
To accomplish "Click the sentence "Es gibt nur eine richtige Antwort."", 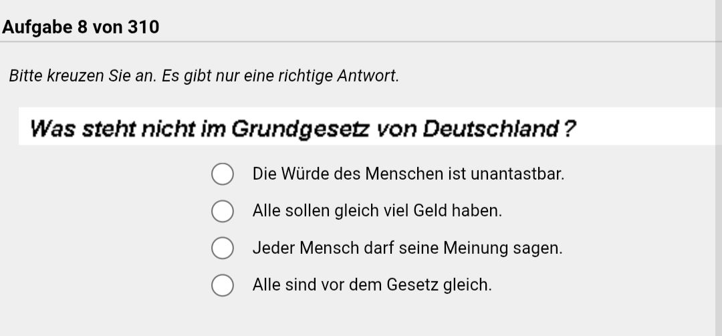I will click(281, 76).
